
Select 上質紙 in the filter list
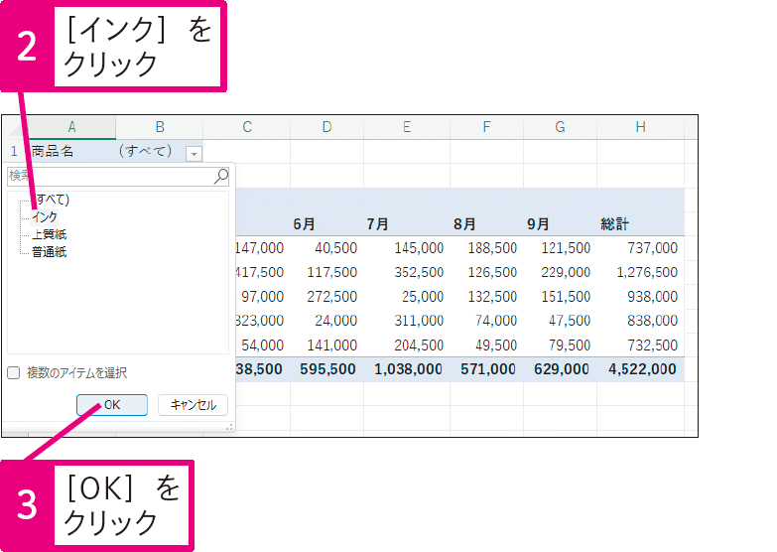[x=50, y=234]
